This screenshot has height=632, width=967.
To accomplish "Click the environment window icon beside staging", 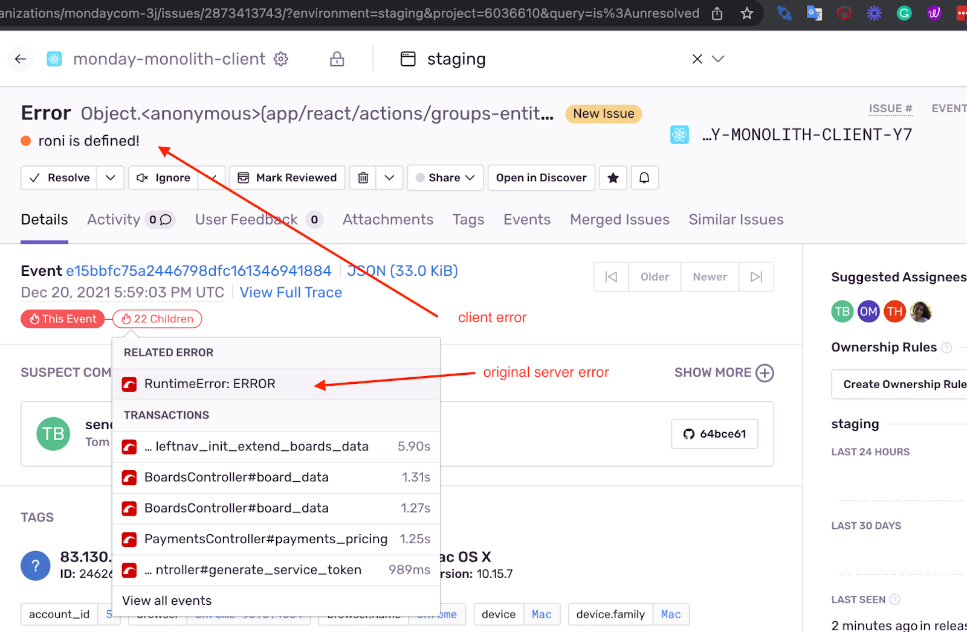I will (x=408, y=59).
